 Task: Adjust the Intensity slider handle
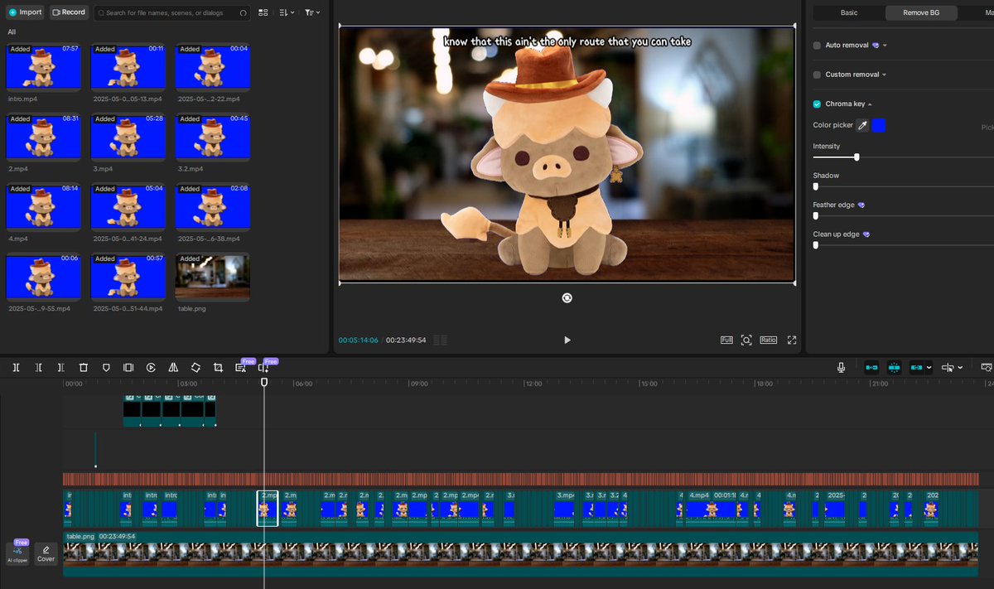(x=856, y=157)
